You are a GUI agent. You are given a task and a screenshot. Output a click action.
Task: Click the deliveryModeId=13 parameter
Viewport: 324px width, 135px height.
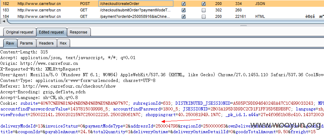[21, 126]
